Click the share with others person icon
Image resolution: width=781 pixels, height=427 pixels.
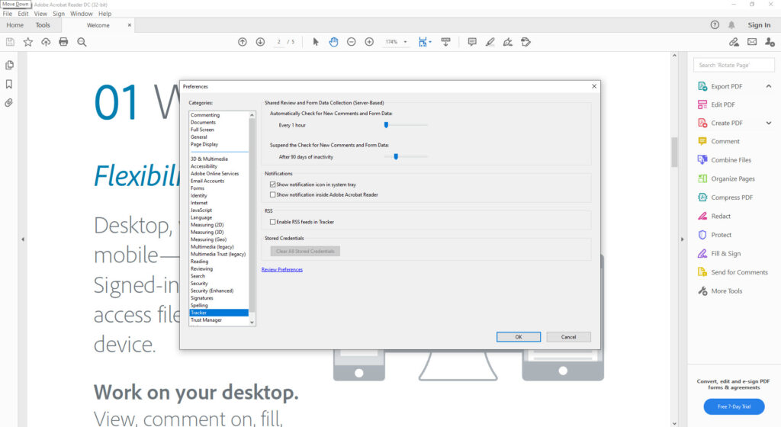(x=770, y=42)
